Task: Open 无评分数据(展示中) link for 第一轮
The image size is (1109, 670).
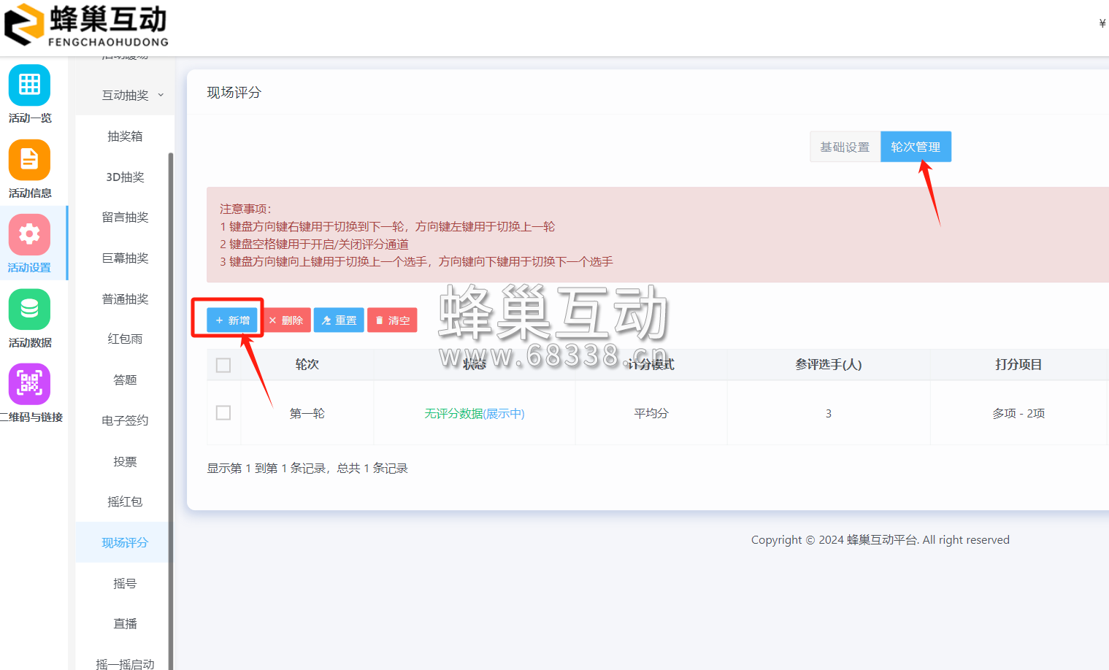Action: click(x=474, y=412)
